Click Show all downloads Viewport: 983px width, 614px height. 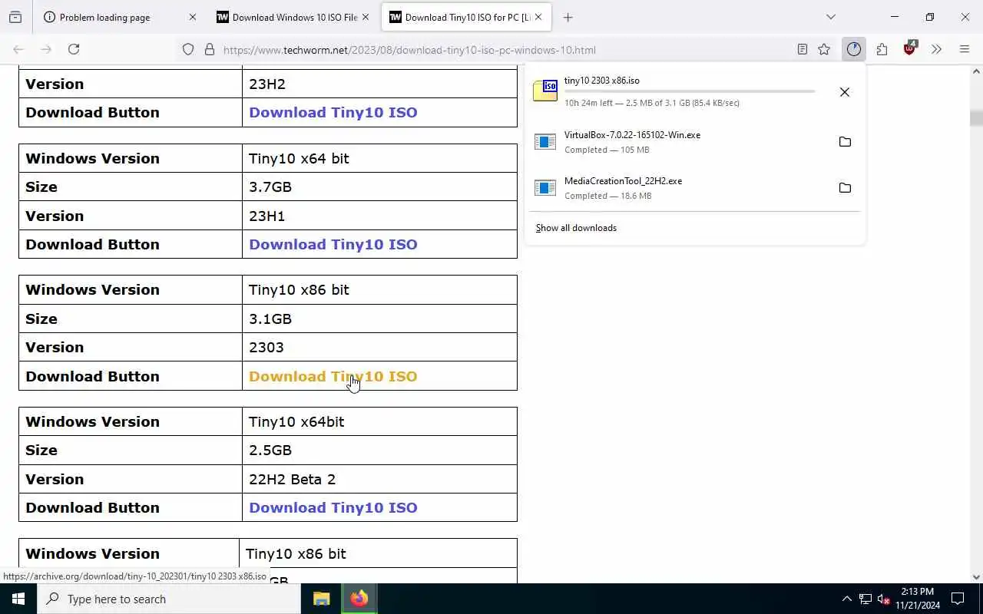pyautogui.click(x=576, y=228)
